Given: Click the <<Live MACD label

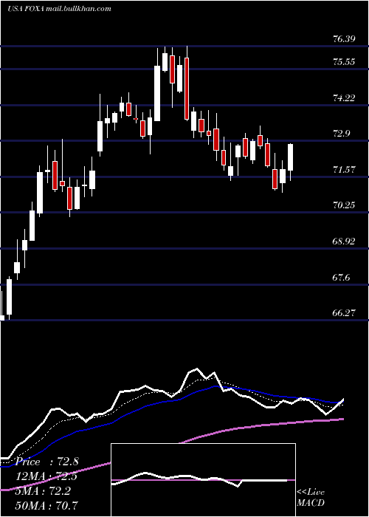Looking at the screenshot, I should click(311, 498).
